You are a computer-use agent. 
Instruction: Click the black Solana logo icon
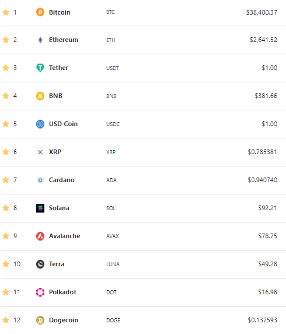pos(40,208)
